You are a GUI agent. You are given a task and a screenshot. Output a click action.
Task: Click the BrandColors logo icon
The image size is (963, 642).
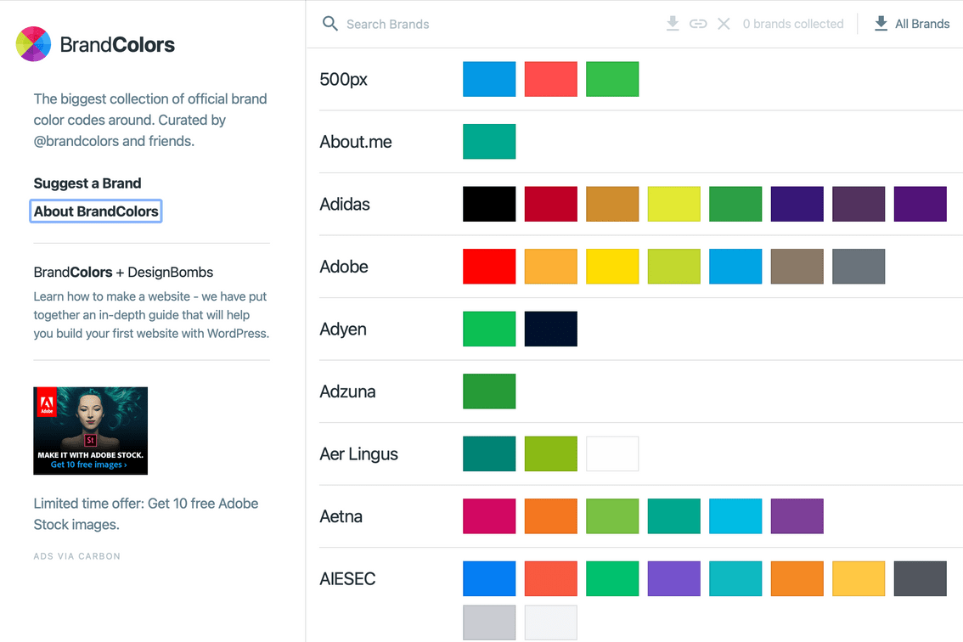33,43
